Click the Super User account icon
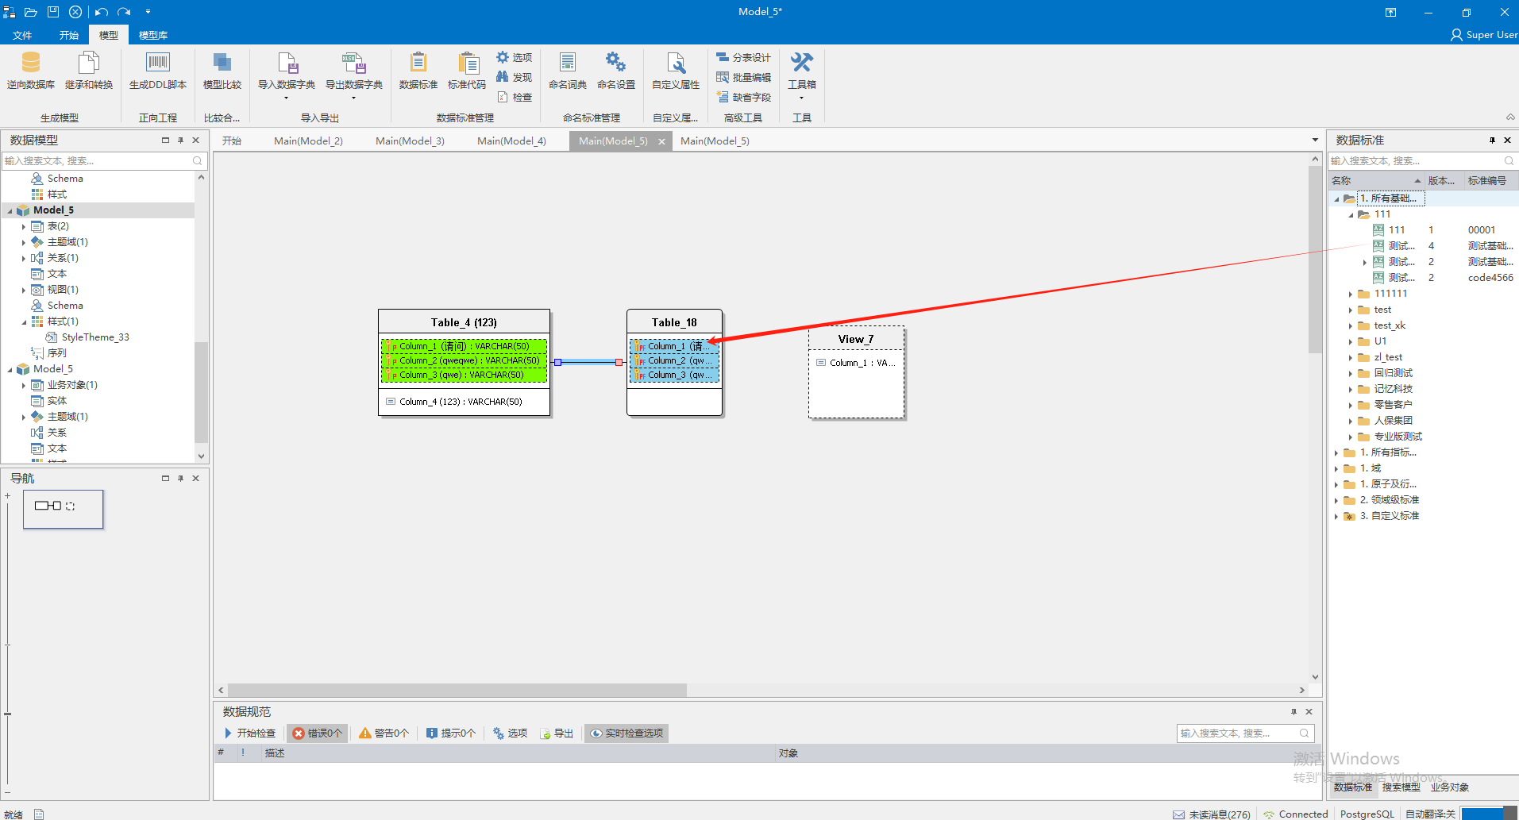 click(x=1456, y=35)
